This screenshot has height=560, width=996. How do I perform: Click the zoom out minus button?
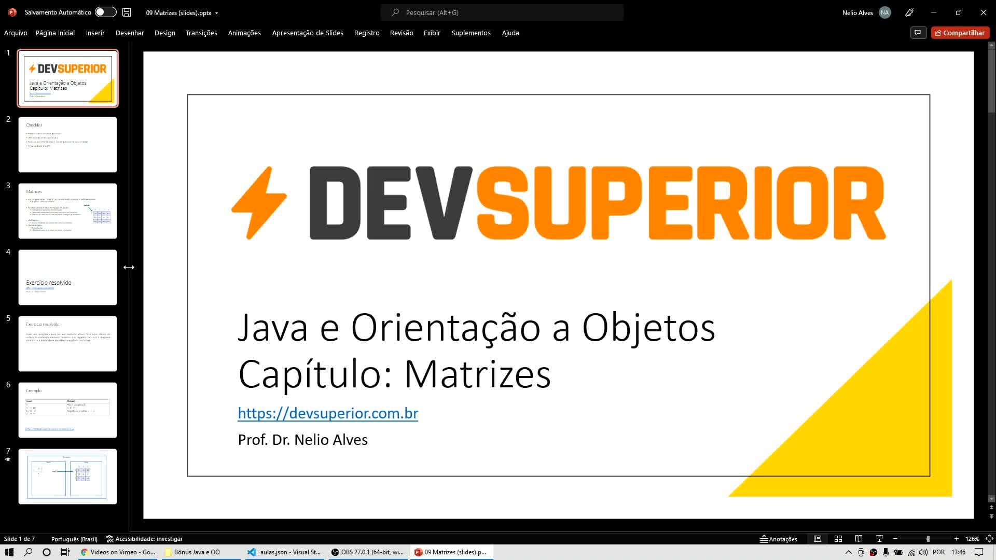895,539
